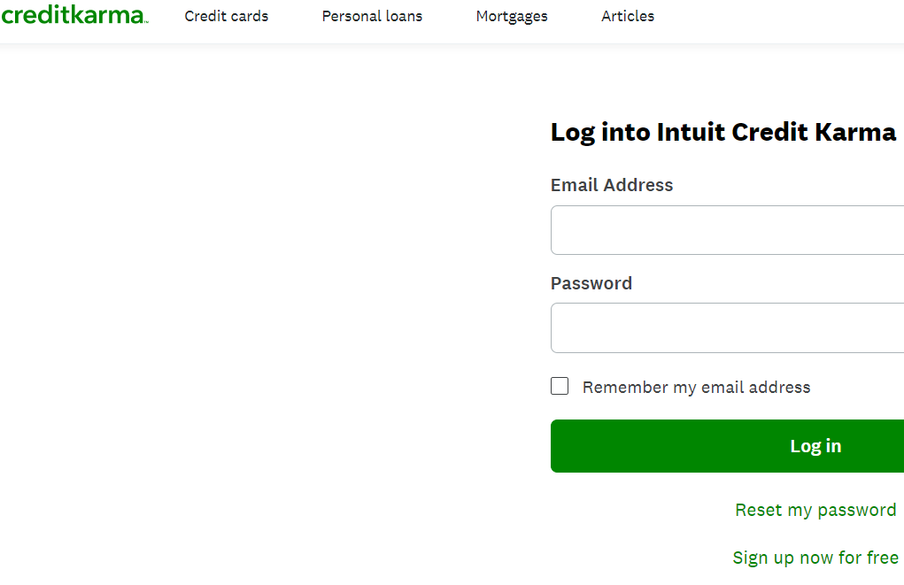Focus the Password input field
Viewport: 904px width, 585px height.
click(726, 327)
